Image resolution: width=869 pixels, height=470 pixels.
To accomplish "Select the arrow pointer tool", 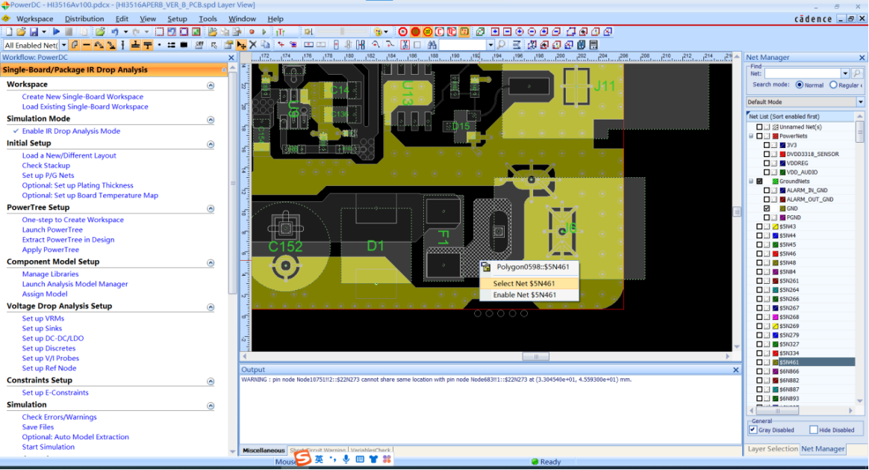I will (214, 45).
